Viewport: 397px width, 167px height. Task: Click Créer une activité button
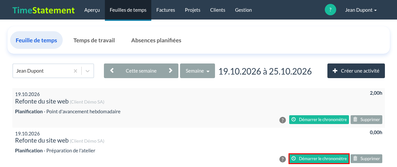[356, 71]
